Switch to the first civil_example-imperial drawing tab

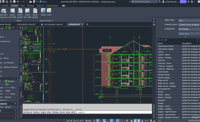[x=26, y=24]
